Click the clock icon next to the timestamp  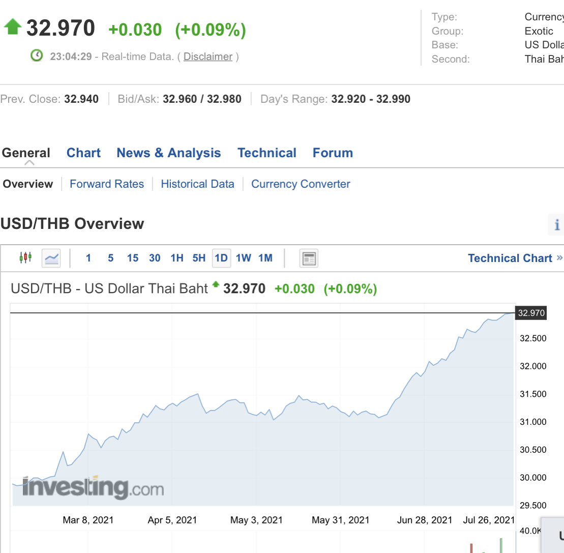[37, 55]
